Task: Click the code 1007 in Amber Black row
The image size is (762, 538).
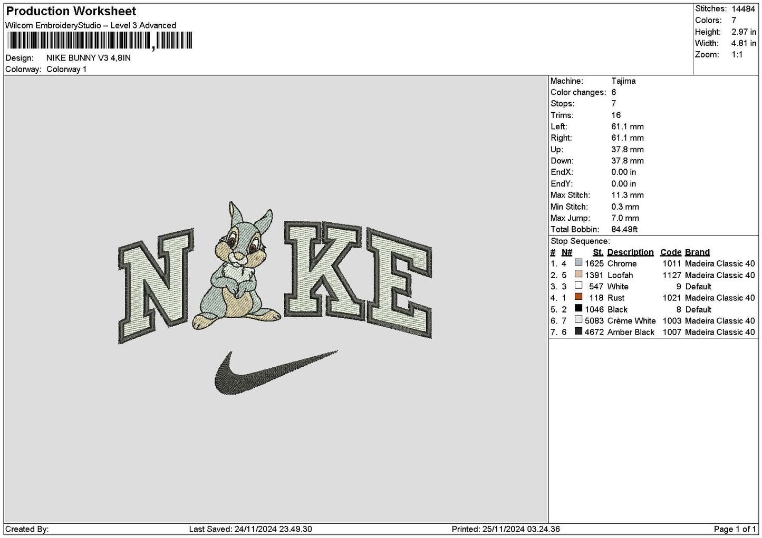Action: pos(672,332)
